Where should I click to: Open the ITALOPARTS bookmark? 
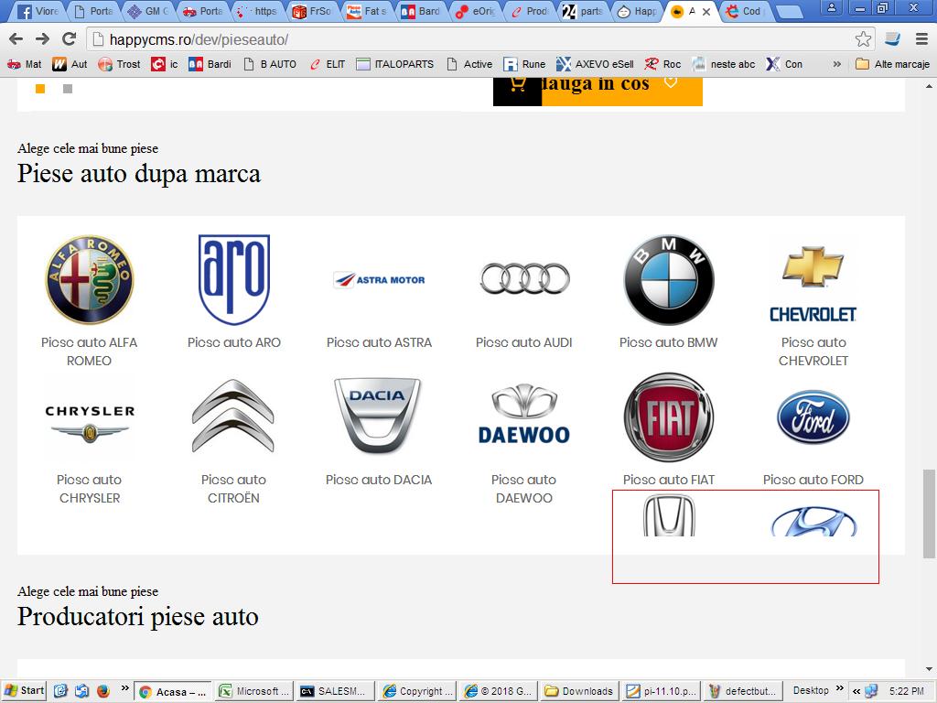(x=395, y=64)
